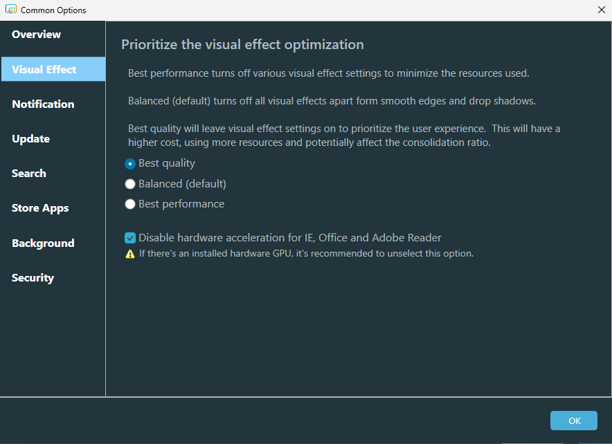612x444 pixels.
Task: Click the hardware GPU recommendation text
Action: [306, 254]
